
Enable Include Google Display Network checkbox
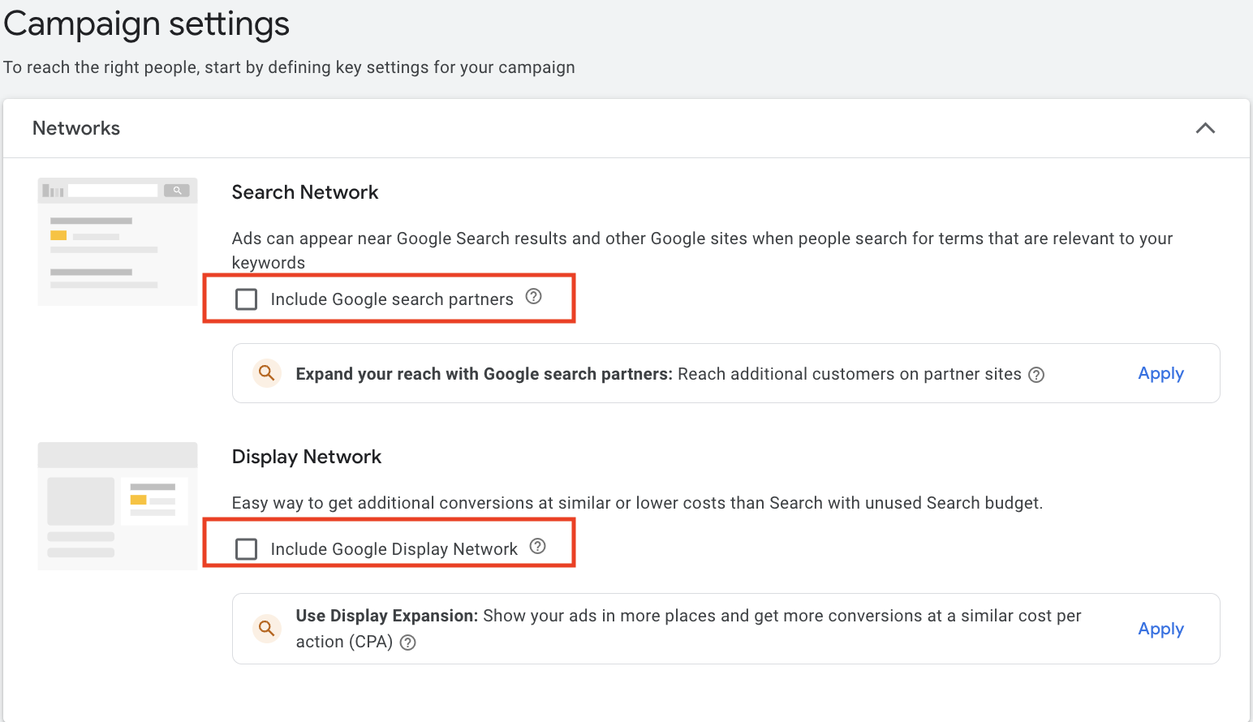[x=246, y=549]
